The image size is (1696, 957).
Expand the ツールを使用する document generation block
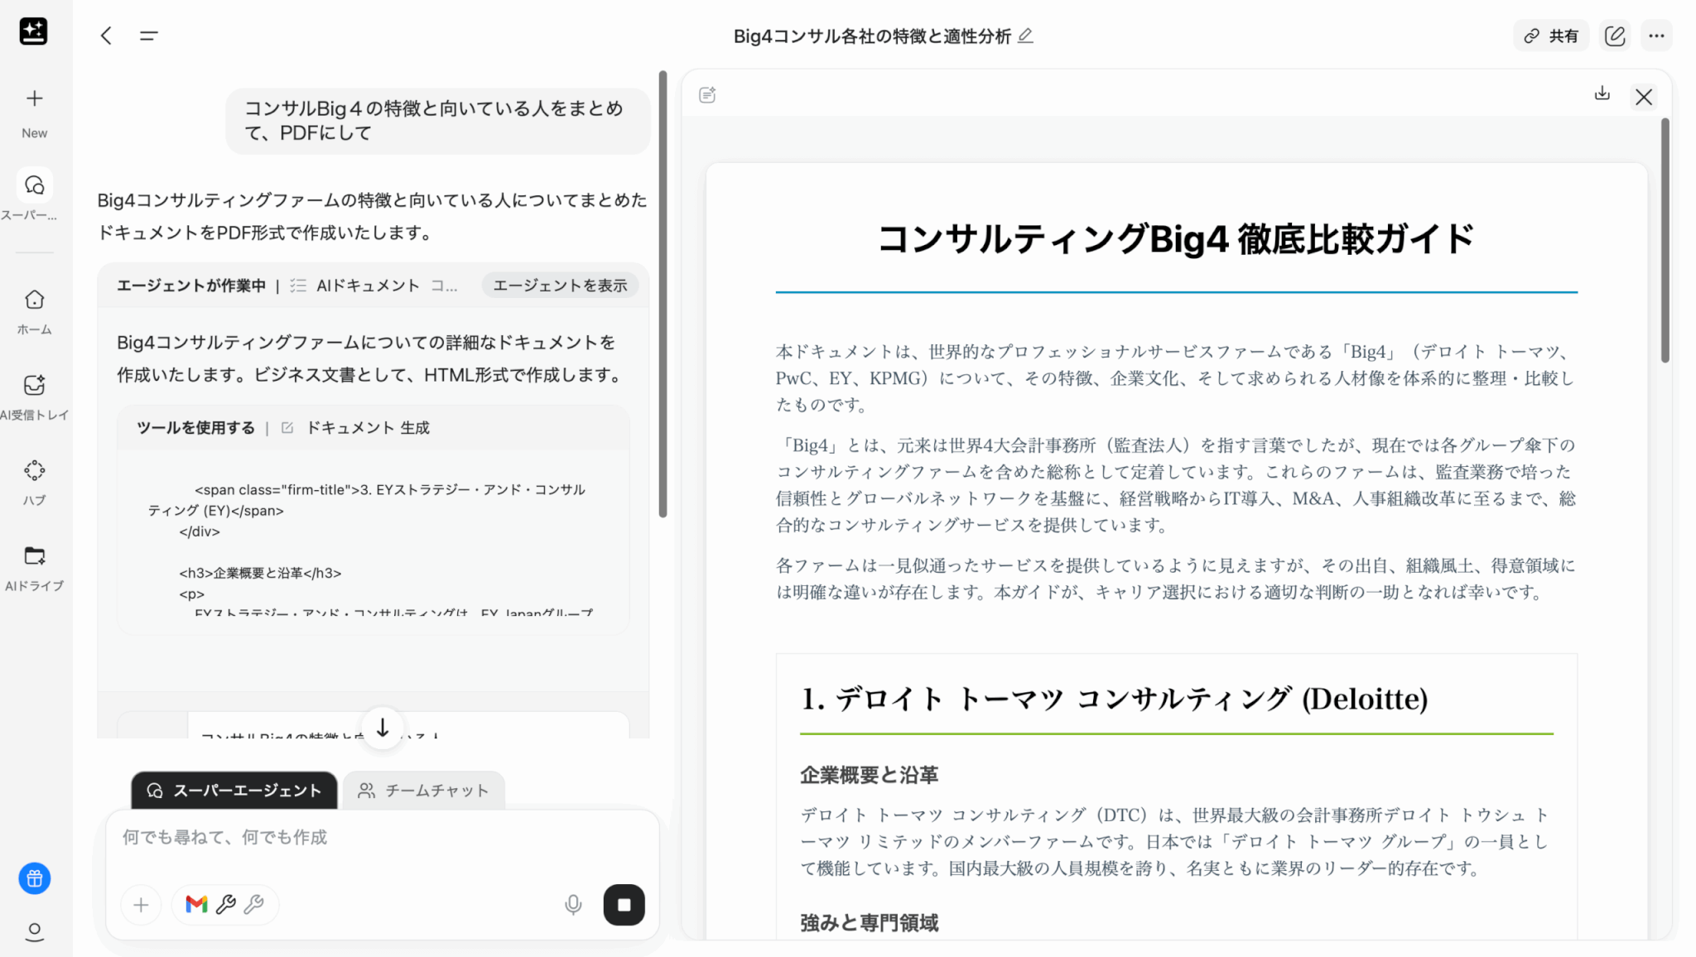283,428
